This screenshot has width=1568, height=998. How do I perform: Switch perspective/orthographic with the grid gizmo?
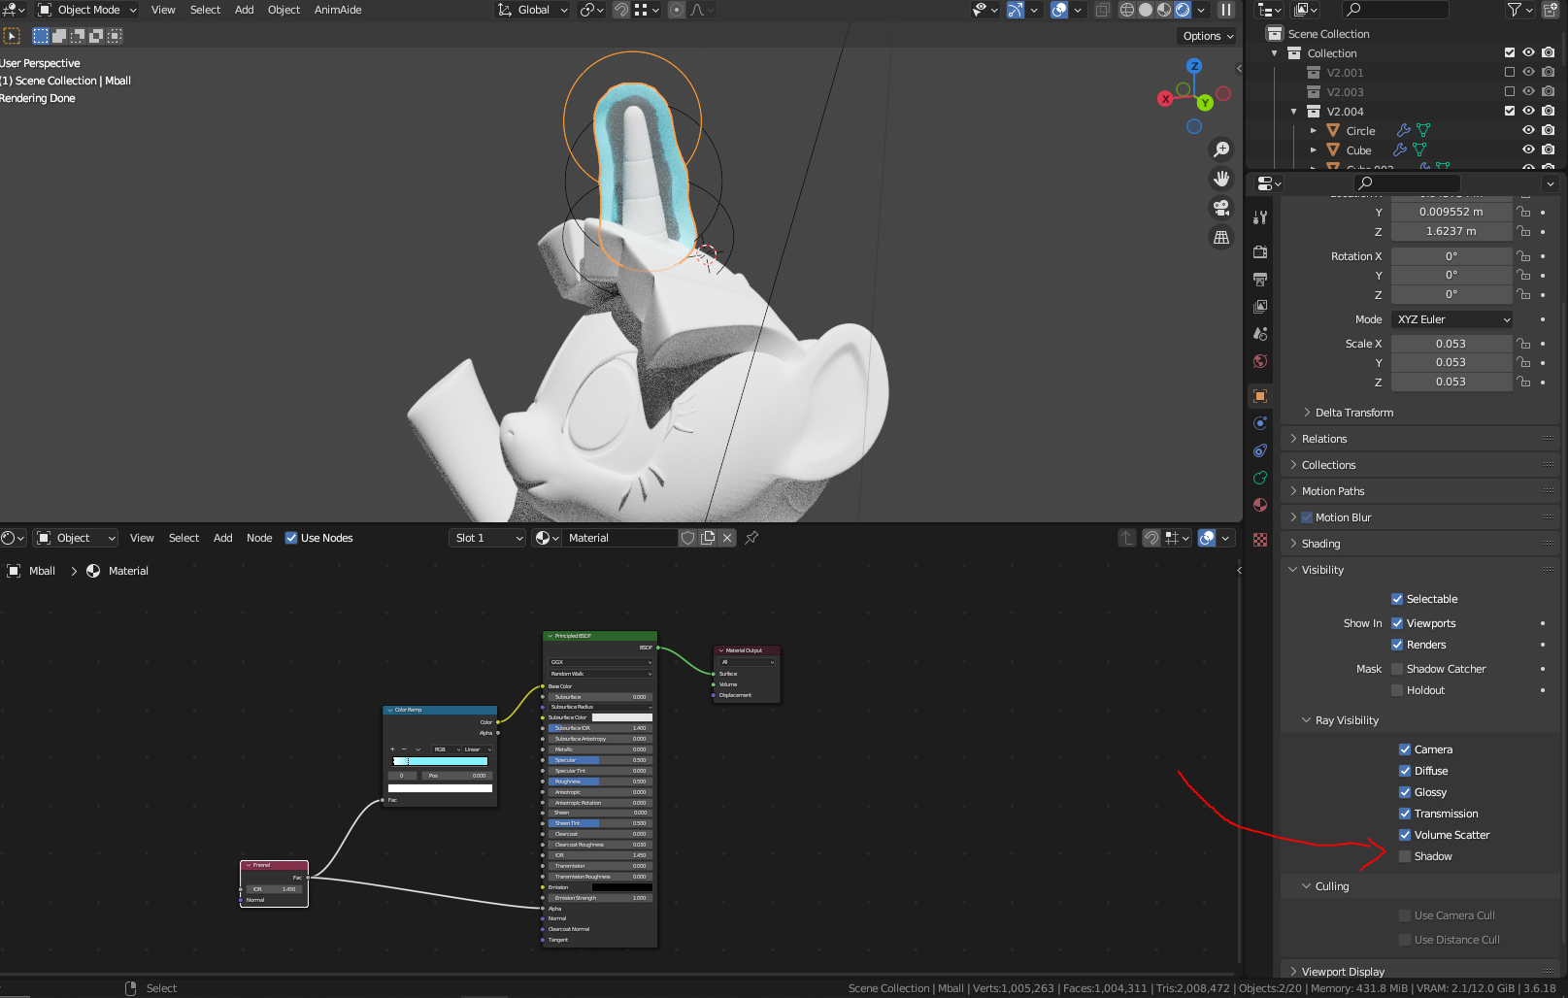(1221, 237)
